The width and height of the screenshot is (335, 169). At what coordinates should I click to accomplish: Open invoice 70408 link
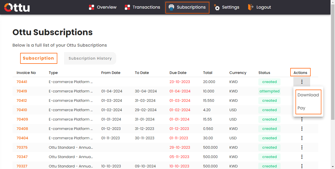point(22,129)
